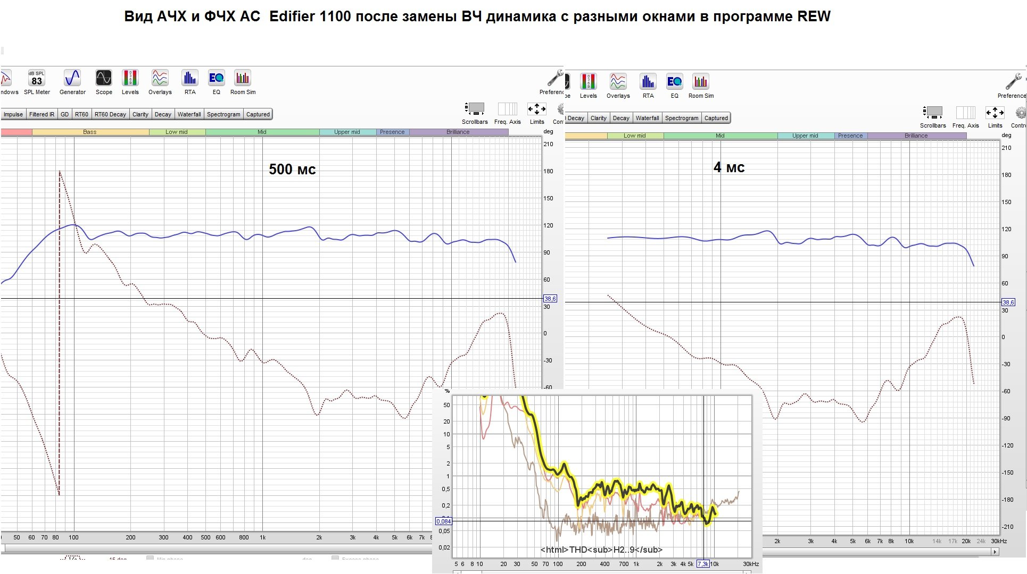Viewport: 1027px width, 574px height.
Task: Select Clarity tab in left window
Action: [x=140, y=114]
